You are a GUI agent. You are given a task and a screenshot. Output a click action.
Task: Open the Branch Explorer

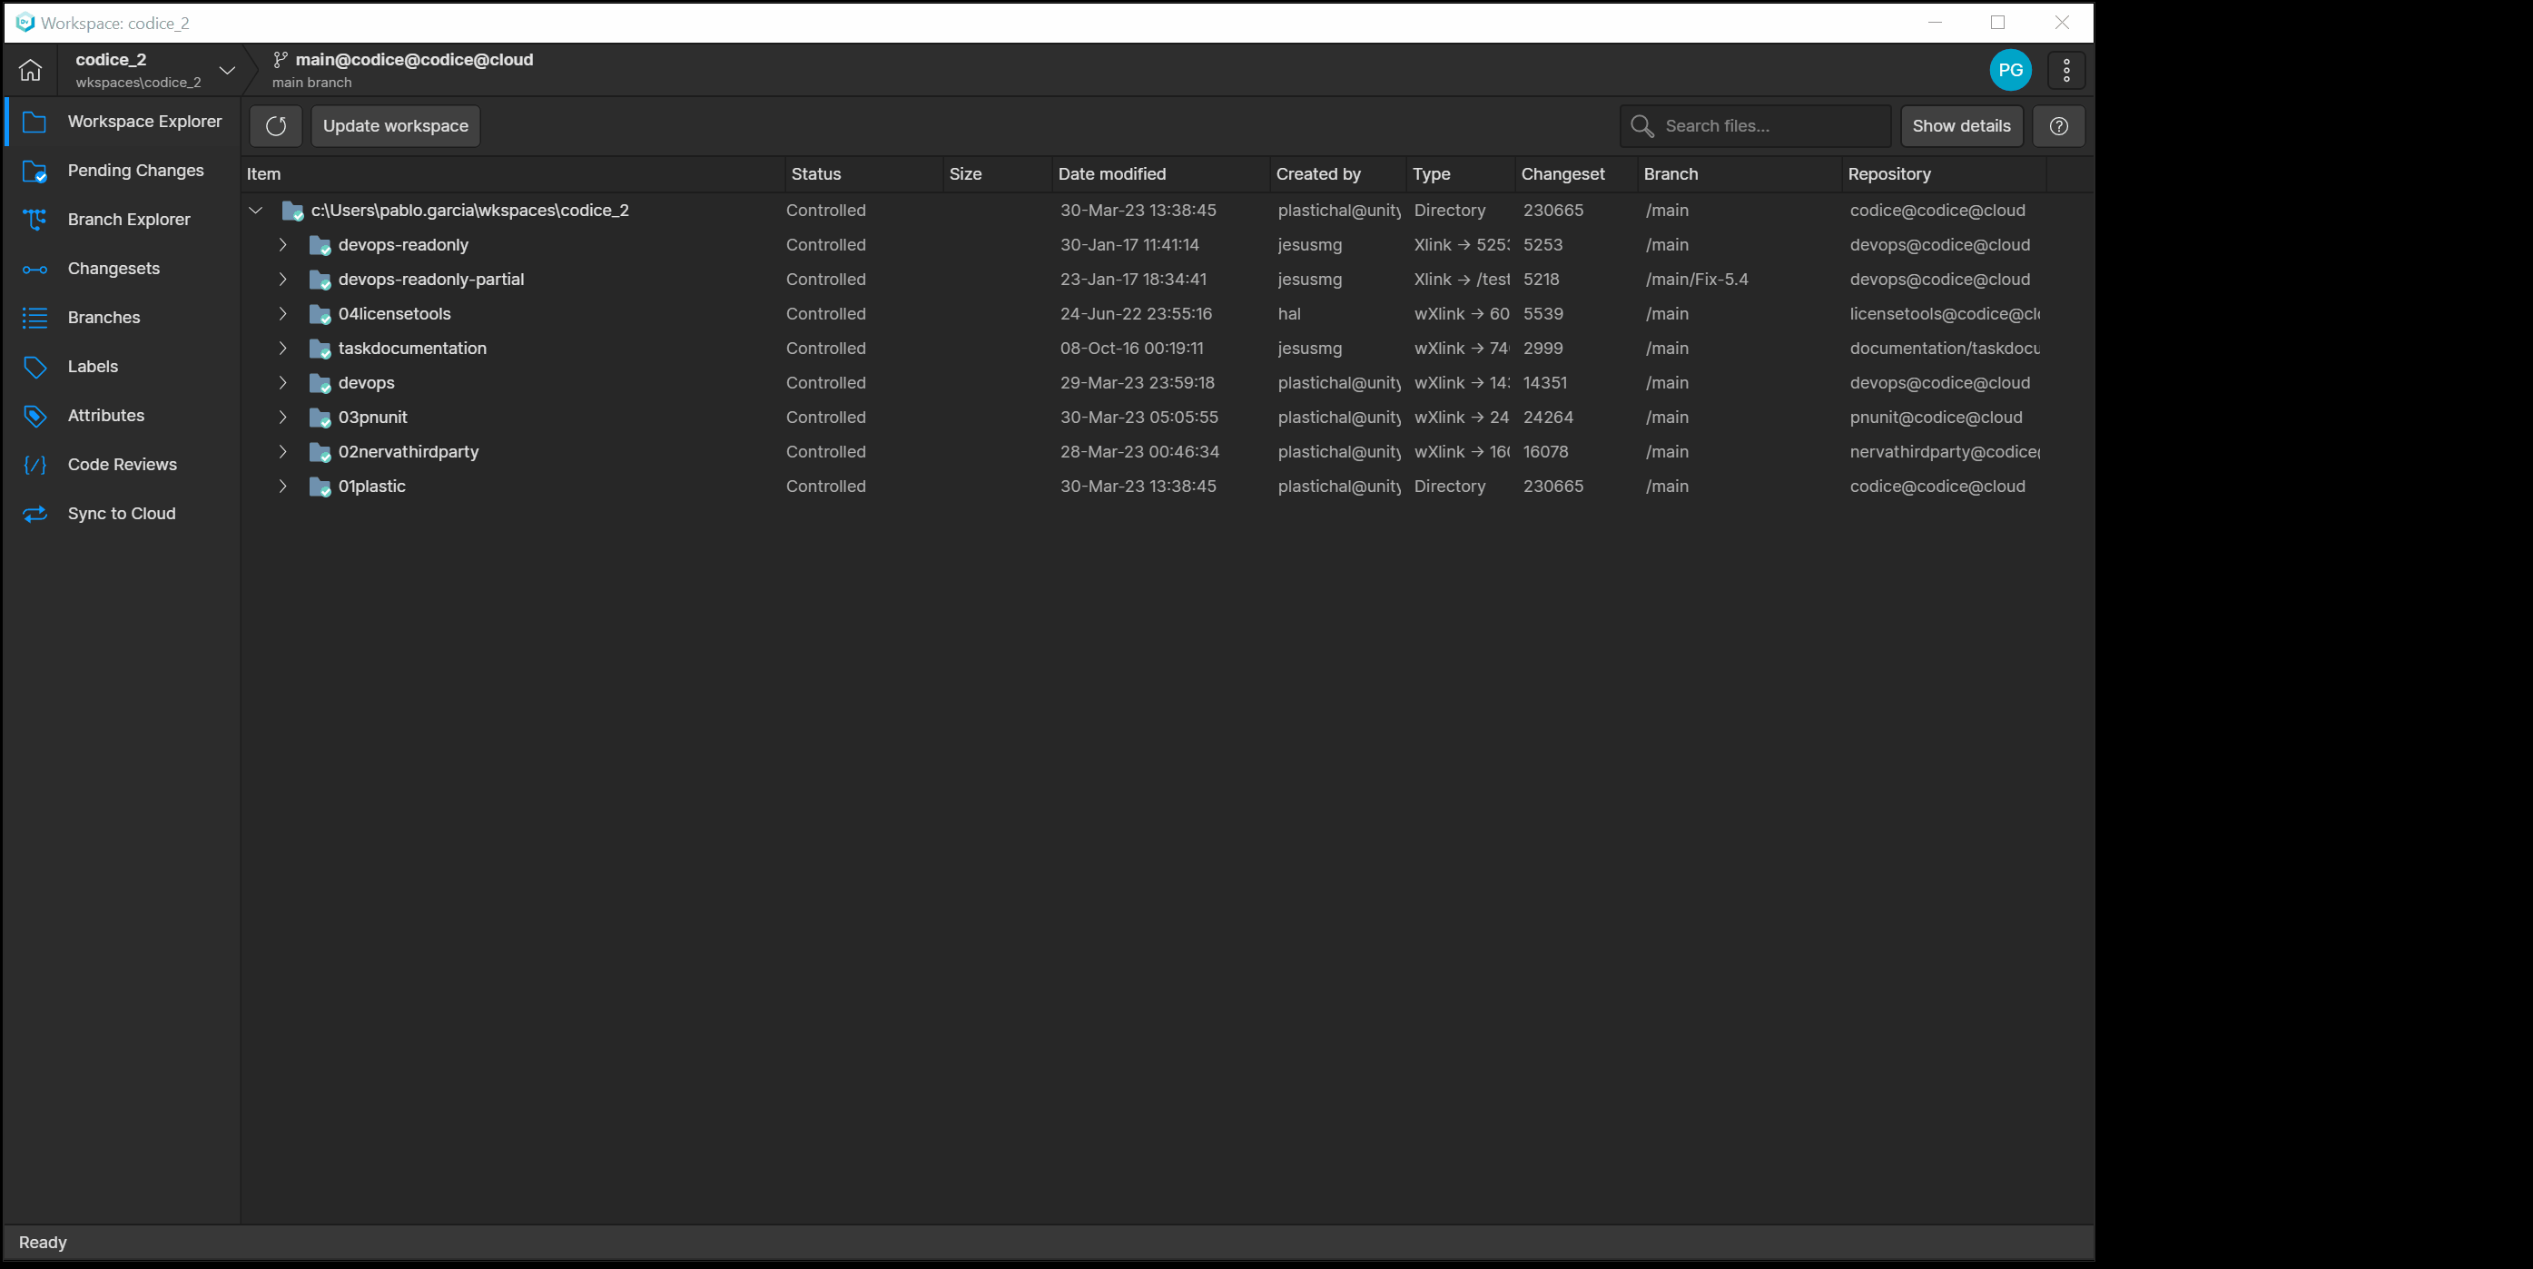[x=129, y=218]
